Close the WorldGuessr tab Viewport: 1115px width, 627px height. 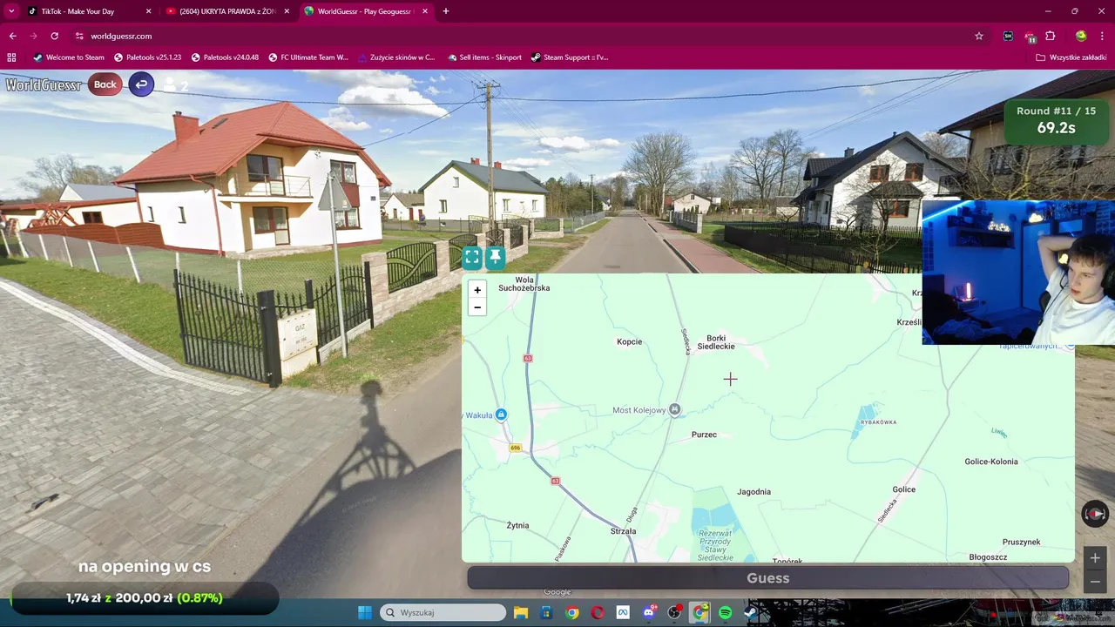tap(425, 11)
